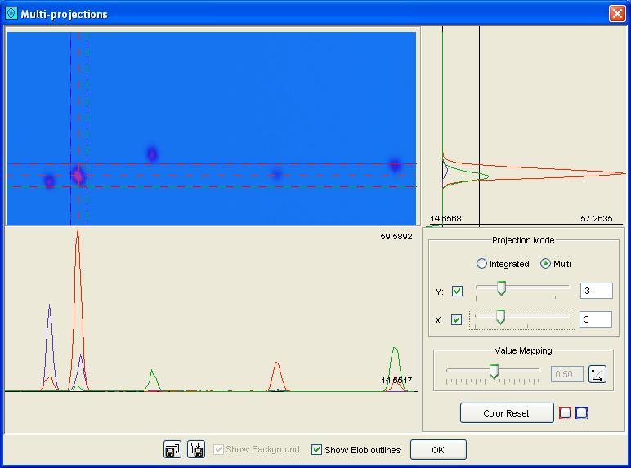This screenshot has width=631, height=468.
Task: Select the Multi projection mode
Action: (x=546, y=264)
